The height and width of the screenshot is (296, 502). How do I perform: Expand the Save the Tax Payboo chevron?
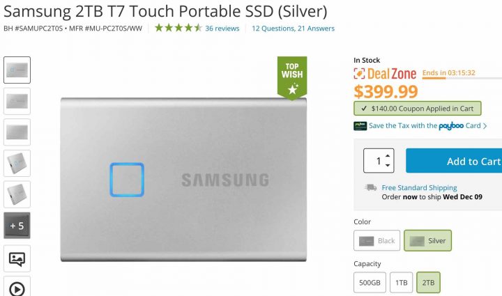(485, 126)
